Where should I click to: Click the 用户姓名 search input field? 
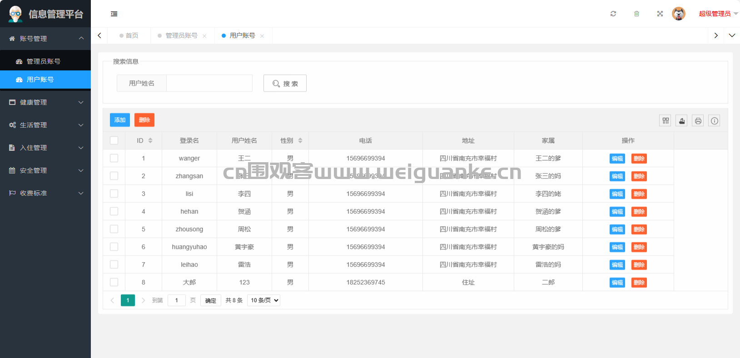point(209,83)
